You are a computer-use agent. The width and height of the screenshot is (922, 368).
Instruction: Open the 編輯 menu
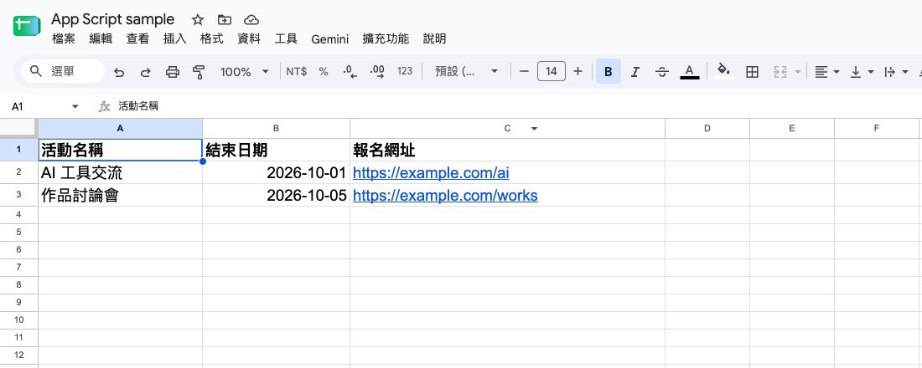point(101,38)
